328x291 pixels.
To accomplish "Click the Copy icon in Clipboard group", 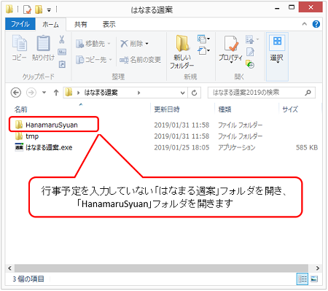I will coord(20,43).
